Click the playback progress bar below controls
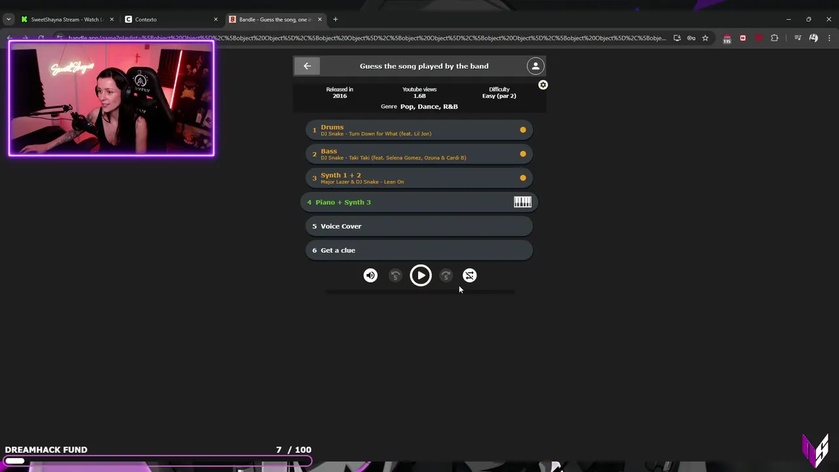The image size is (839, 472). click(x=419, y=292)
